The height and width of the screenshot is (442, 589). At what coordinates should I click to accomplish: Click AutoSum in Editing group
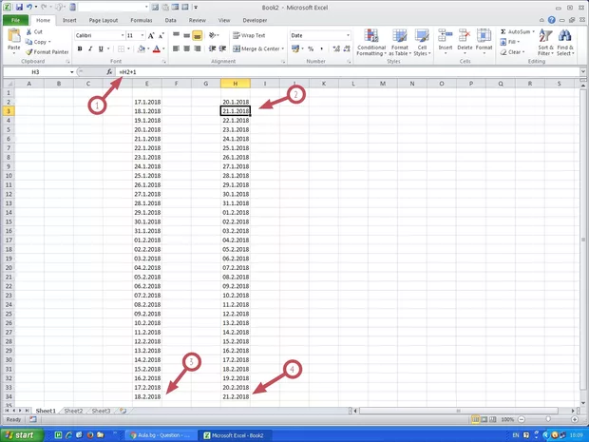click(518, 31)
